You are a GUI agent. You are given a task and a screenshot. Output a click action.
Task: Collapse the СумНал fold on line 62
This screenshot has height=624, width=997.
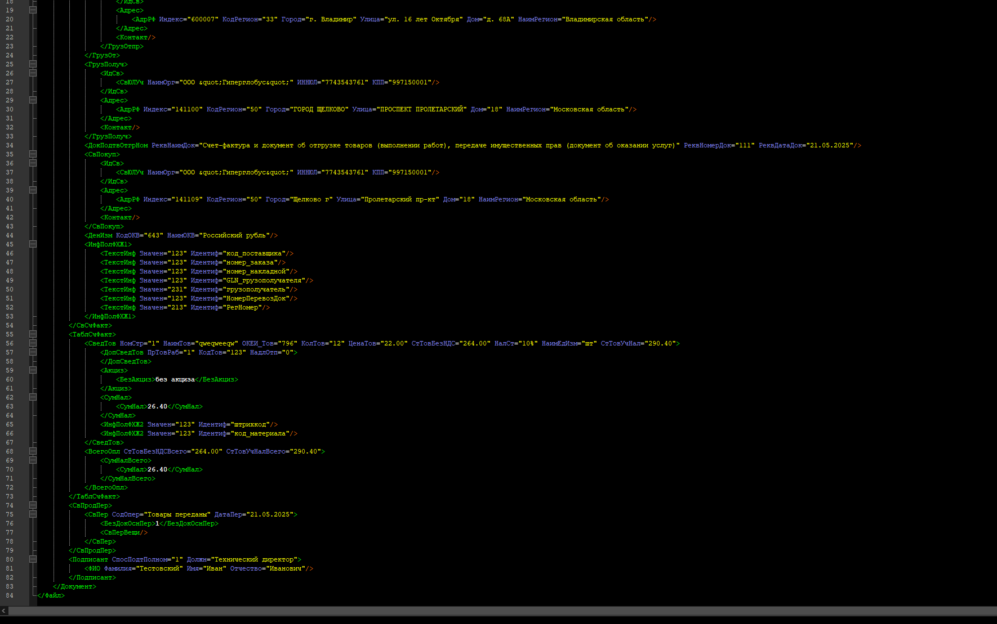(33, 397)
